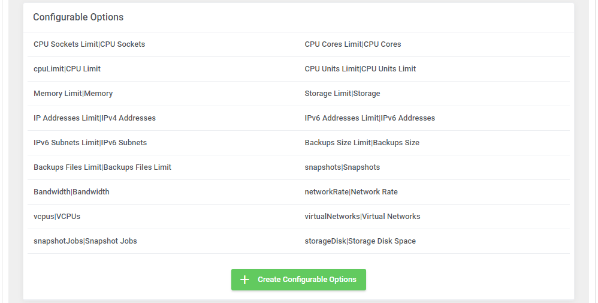Select virtualNetworks|Virtual Networks entry
This screenshot has width=598, height=303.
363,216
